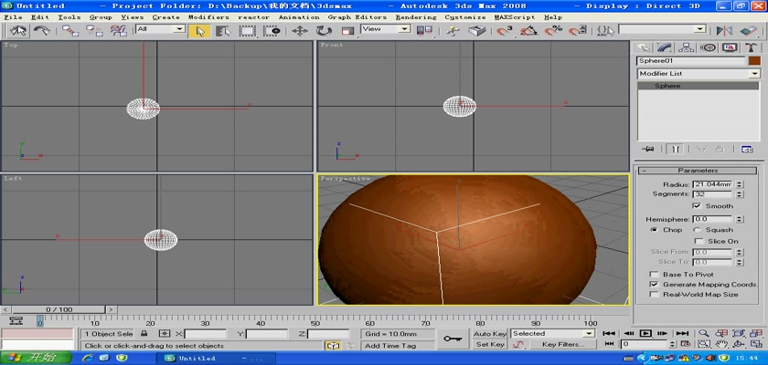
Task: Activate the Select and Link tool
Action: click(x=70, y=30)
